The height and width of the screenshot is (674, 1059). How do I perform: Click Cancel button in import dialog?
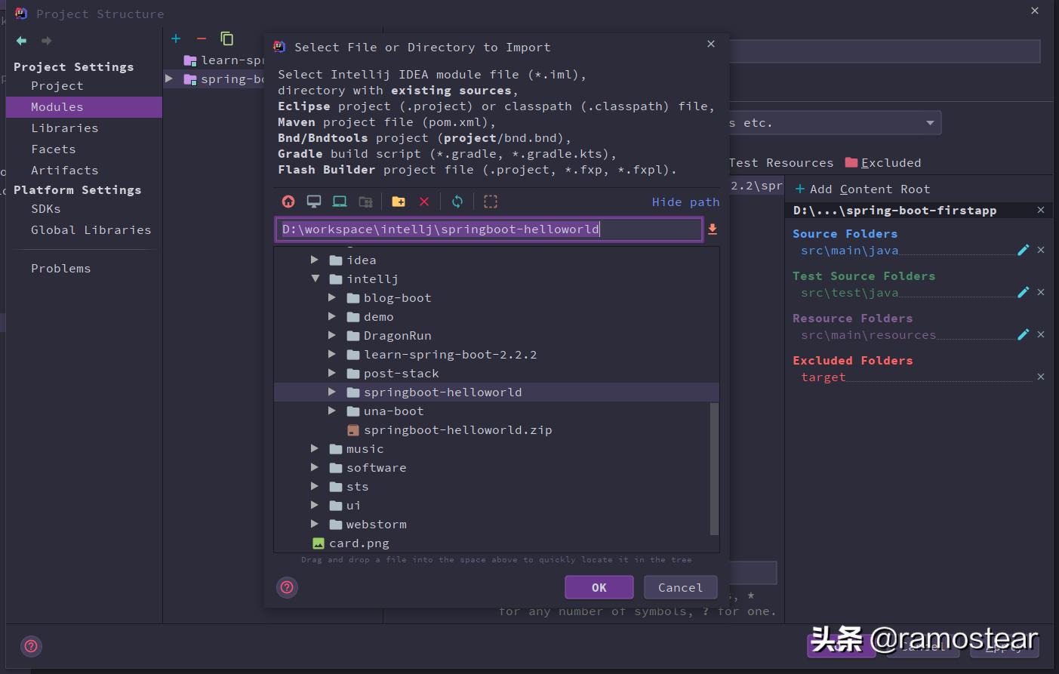tap(680, 587)
